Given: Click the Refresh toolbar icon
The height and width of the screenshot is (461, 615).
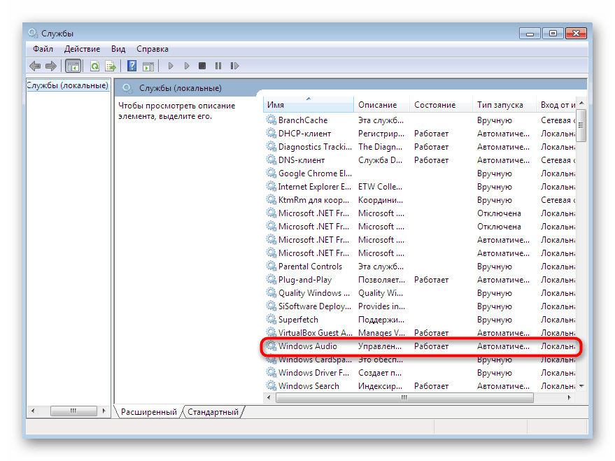Looking at the screenshot, I should coord(94,66).
